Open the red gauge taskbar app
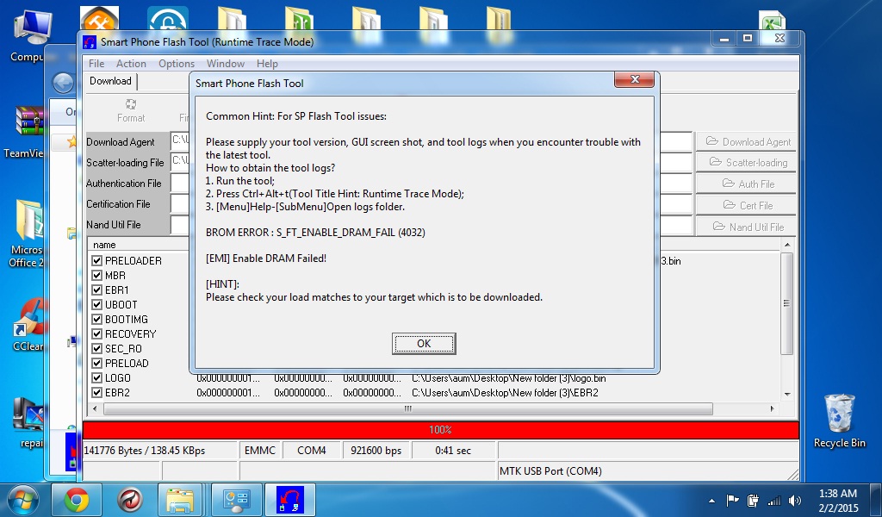The height and width of the screenshot is (517, 882). (129, 500)
